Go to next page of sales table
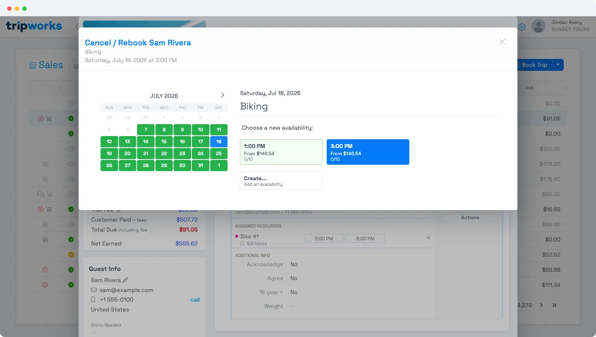The height and width of the screenshot is (337, 596). point(541,305)
